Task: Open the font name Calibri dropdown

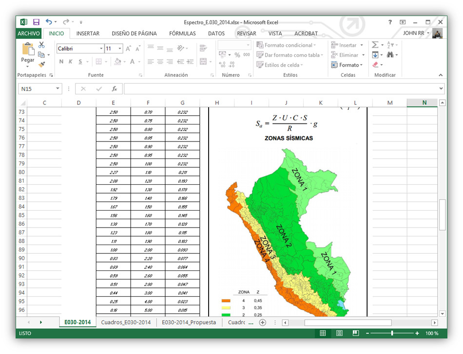Action: click(101, 49)
